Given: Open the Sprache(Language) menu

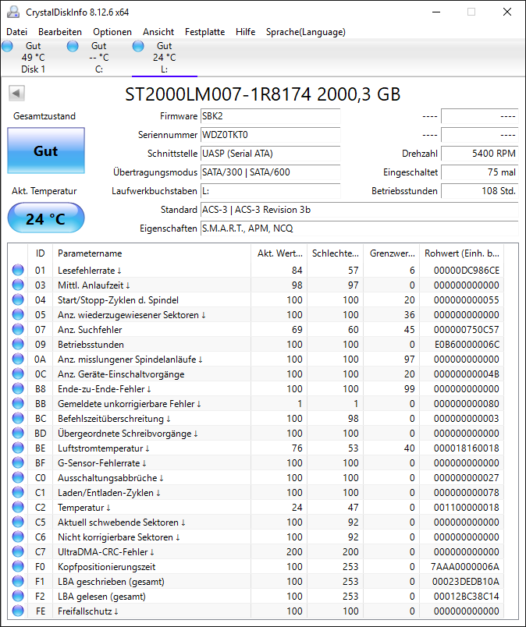Looking at the screenshot, I should (x=306, y=32).
